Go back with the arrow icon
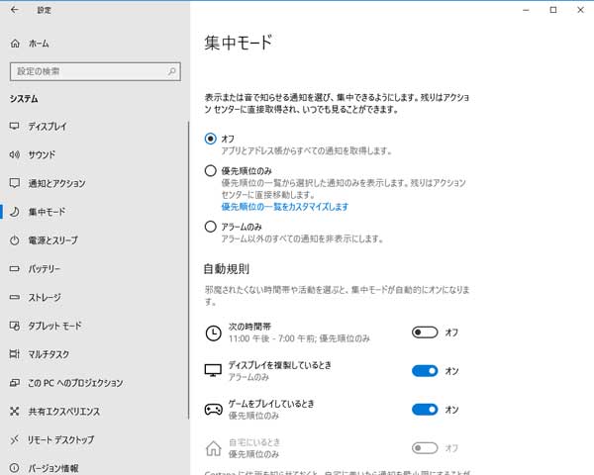The height and width of the screenshot is (475, 594). (14, 10)
